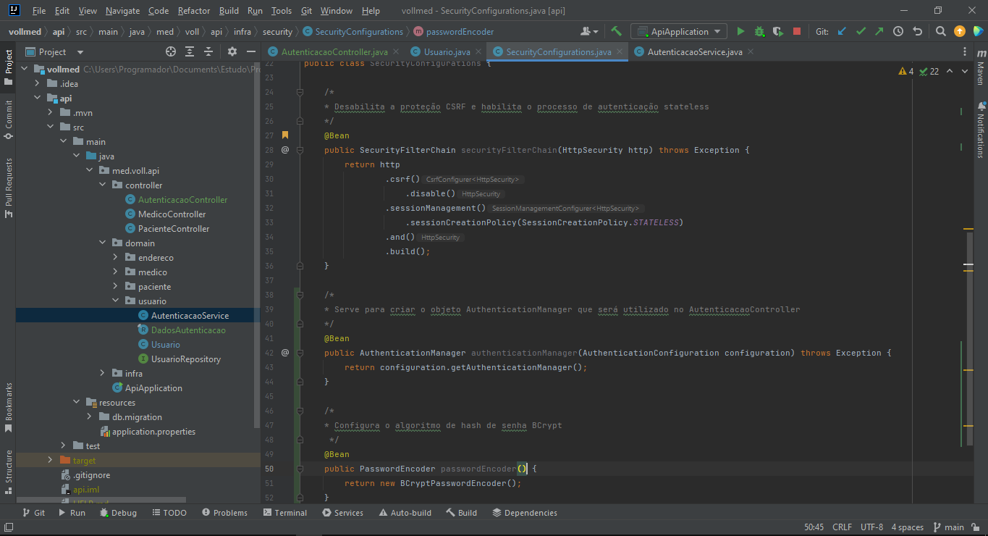The height and width of the screenshot is (536, 988).
Task: Select application.properties in project tree
Action: pyautogui.click(x=147, y=432)
